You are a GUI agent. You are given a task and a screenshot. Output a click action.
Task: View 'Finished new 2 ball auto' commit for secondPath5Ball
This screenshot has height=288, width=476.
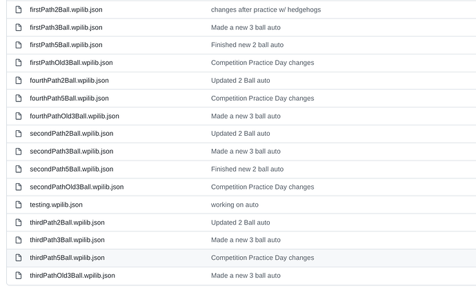tap(247, 169)
